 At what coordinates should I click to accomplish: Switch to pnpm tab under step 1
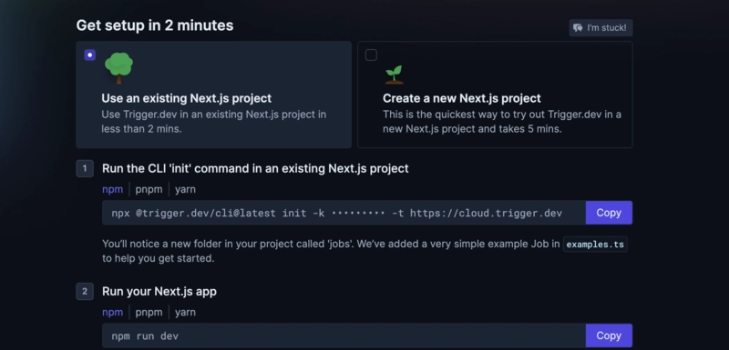[x=149, y=189]
